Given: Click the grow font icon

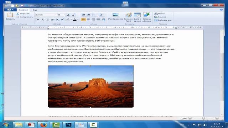Looking at the screenshot, I should pyautogui.click(x=68, y=15).
